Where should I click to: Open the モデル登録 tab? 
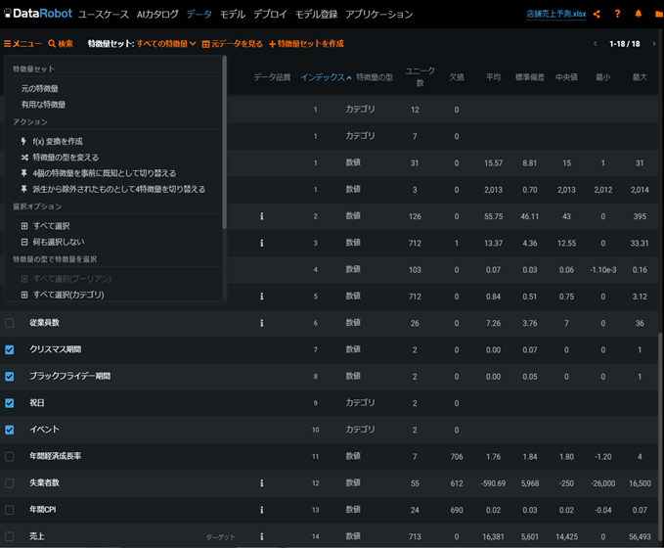(316, 14)
